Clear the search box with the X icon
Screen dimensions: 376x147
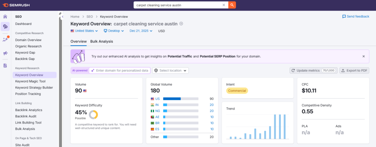click(x=224, y=5)
